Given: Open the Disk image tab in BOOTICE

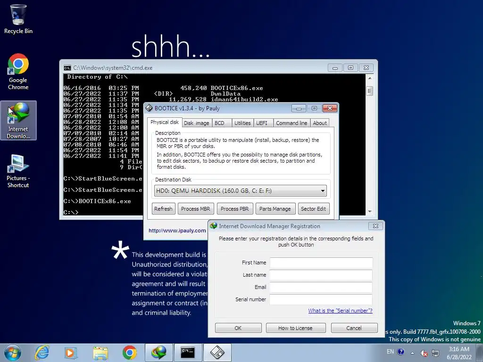Looking at the screenshot, I should point(197,123).
